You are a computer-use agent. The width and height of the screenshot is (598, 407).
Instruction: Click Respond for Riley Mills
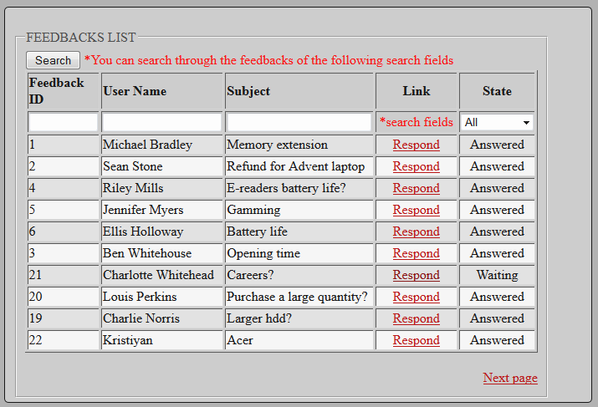pyautogui.click(x=416, y=188)
